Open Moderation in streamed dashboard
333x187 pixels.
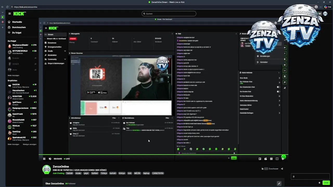point(52,55)
